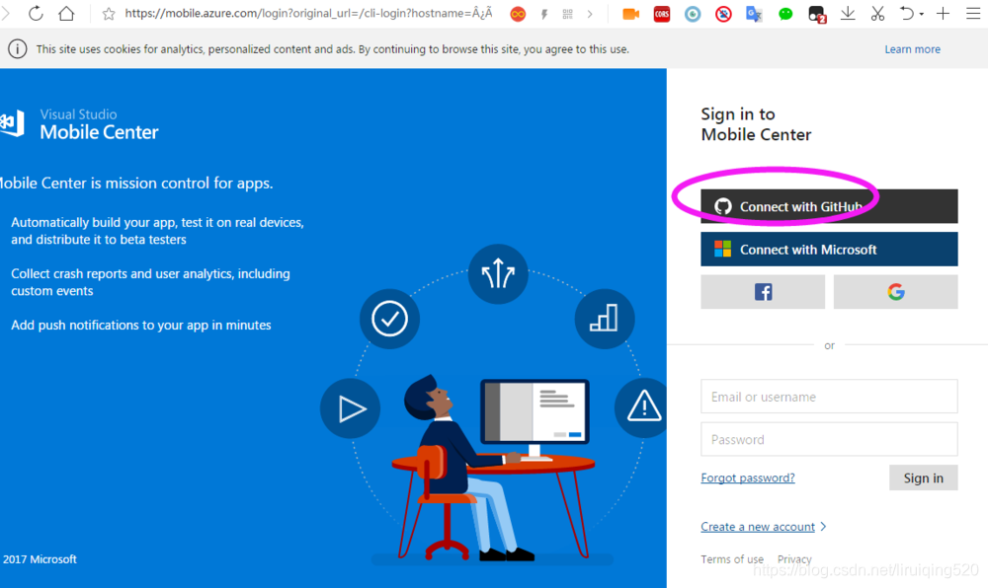Open the extension with red badge 2
Viewport: 988px width, 588px height.
click(817, 15)
